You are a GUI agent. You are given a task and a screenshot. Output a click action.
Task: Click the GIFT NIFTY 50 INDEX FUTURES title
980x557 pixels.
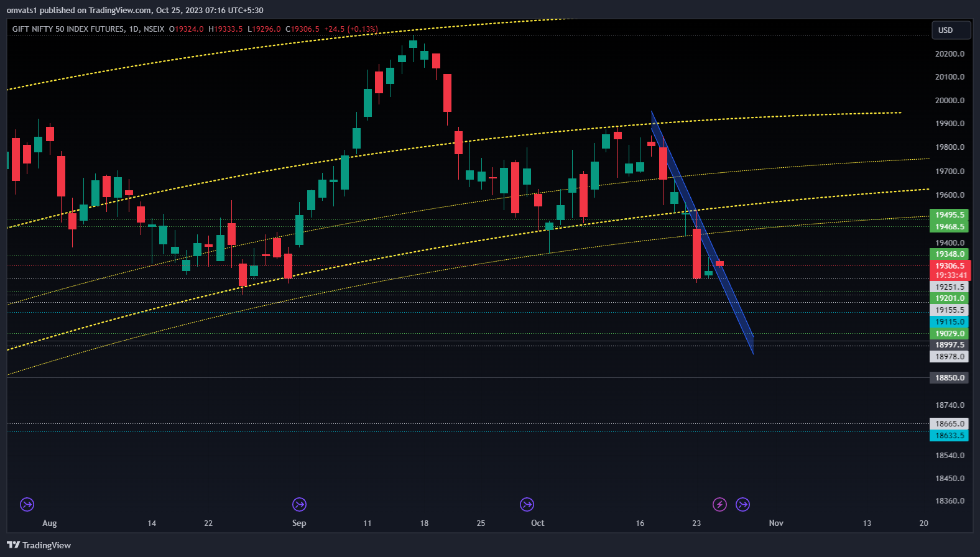pos(68,29)
